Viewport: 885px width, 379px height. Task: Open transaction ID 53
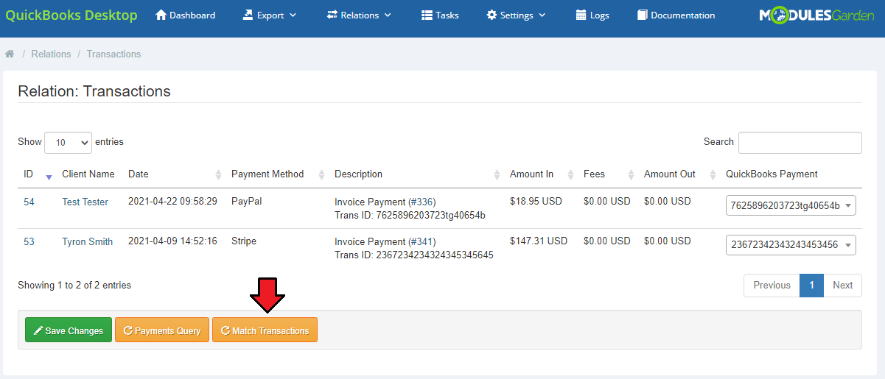coord(29,241)
